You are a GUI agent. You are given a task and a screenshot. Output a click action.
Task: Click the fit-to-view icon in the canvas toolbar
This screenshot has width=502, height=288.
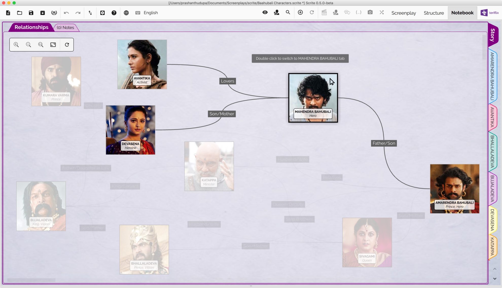coord(53,44)
